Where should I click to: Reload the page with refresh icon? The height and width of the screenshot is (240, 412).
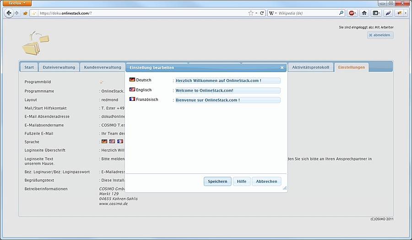pos(262,13)
